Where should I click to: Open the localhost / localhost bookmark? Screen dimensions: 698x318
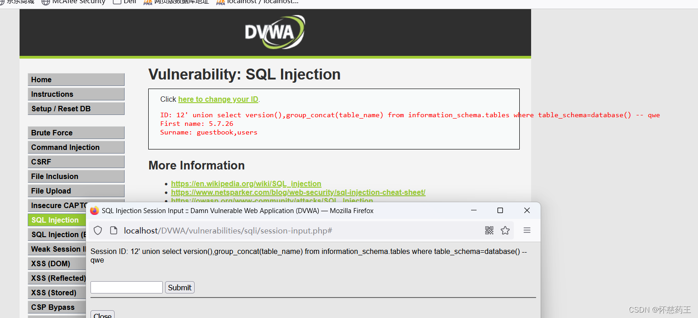[257, 2]
